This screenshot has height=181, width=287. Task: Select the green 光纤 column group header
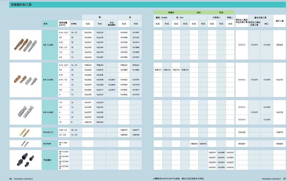(x=199, y=12)
